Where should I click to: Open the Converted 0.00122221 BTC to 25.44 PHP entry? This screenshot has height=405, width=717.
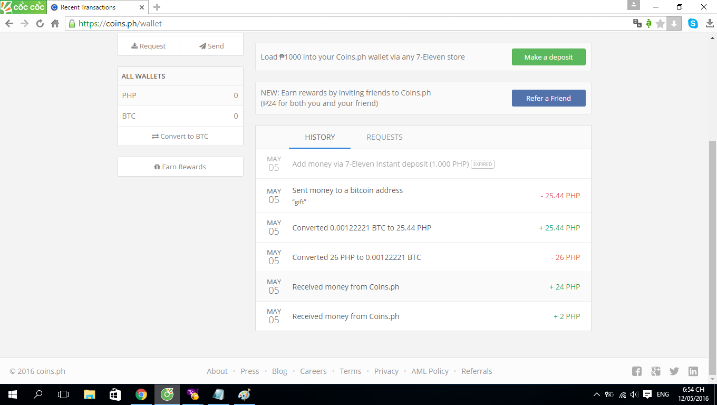tap(423, 228)
